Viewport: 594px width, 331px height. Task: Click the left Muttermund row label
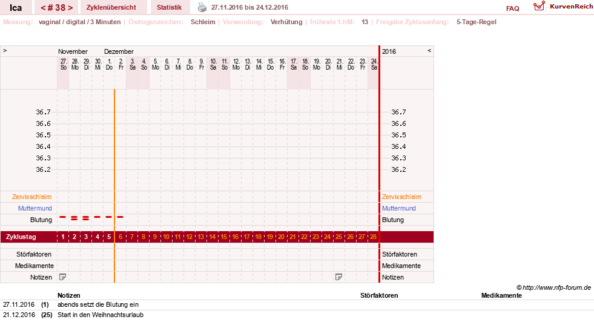(35, 208)
